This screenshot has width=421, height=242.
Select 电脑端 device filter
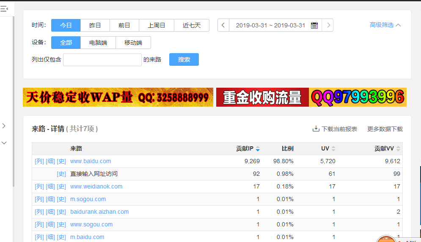98,43
